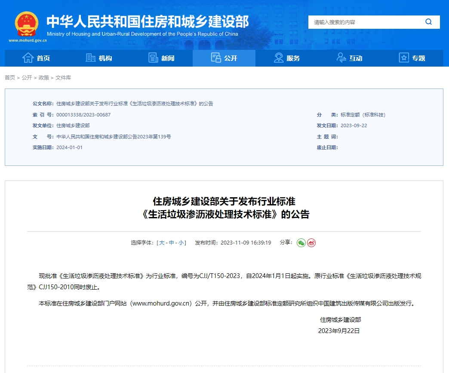Share via the Weibo icon
Screen dimensions: 449x373
pyautogui.click(x=311, y=243)
